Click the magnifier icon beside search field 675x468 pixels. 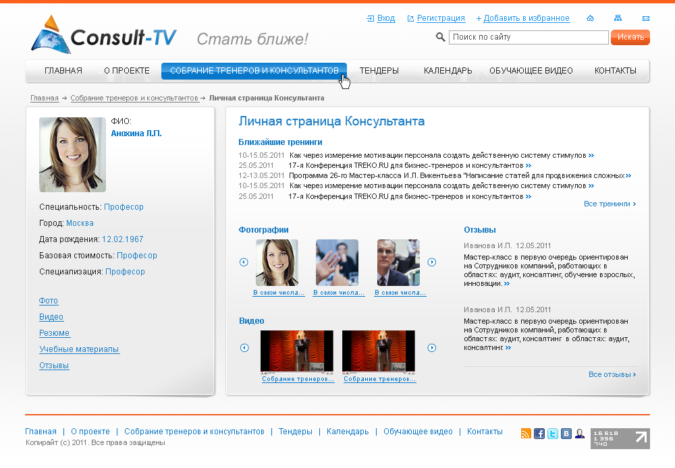pyautogui.click(x=440, y=37)
